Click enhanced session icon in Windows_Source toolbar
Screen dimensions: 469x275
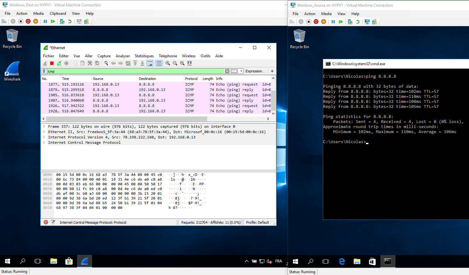click(x=367, y=22)
